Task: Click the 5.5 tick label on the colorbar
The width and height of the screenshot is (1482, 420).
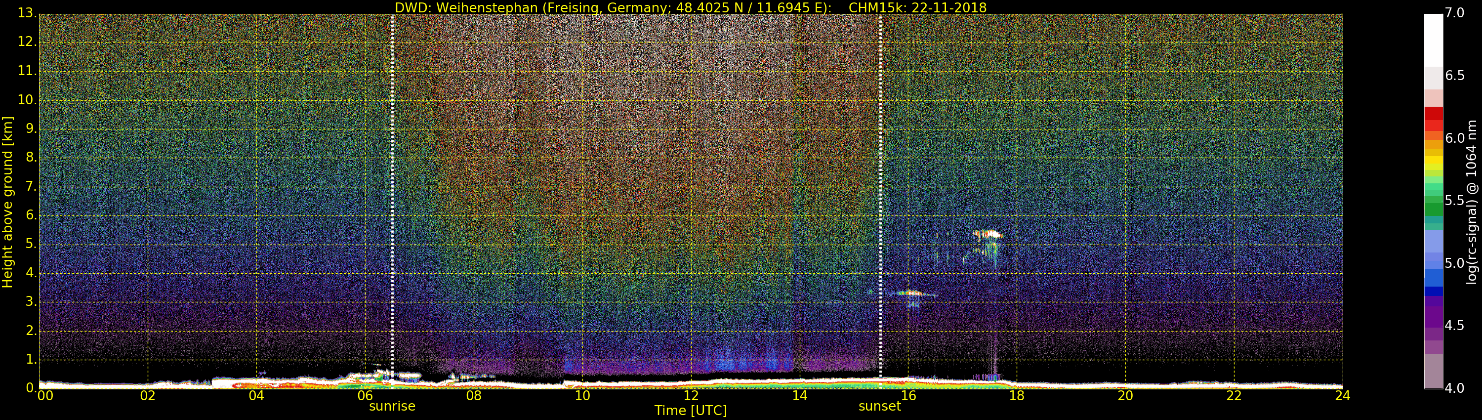Action: coord(1454,201)
